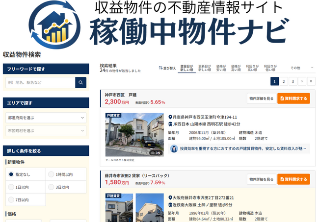Sort by 利回りが高い順
Screen dimensions: 319x222
pos(252,68)
